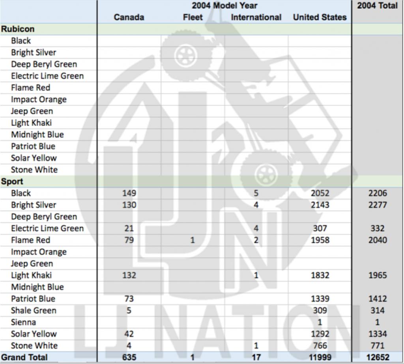Click the Fleet column header
This screenshot has width=404, height=364.
coord(193,17)
